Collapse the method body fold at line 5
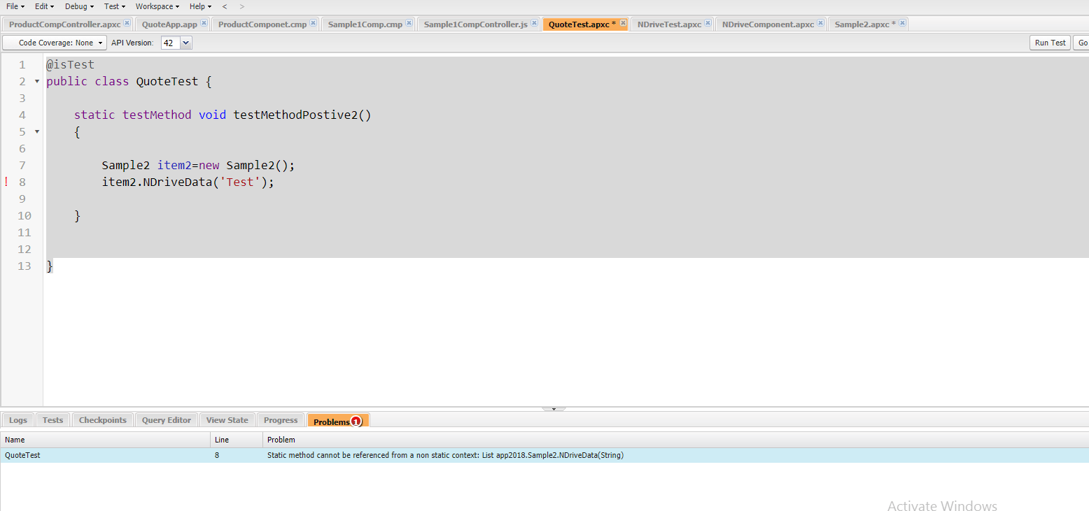1089x511 pixels. pos(36,131)
